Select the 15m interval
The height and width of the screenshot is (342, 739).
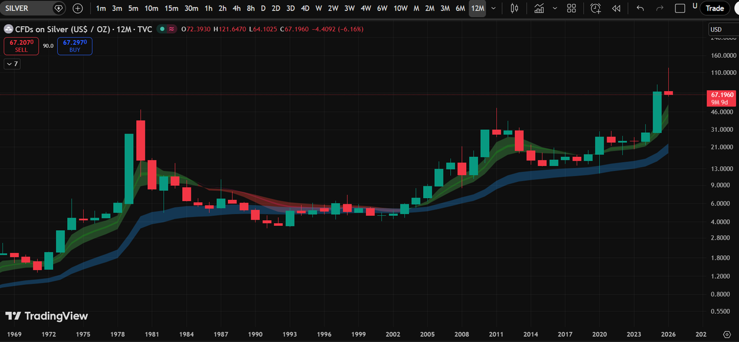pyautogui.click(x=172, y=9)
